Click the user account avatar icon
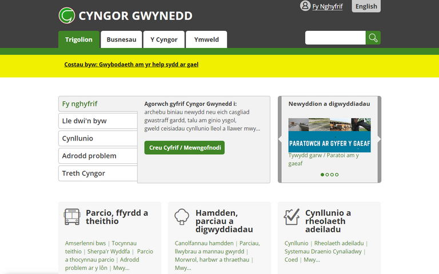The height and width of the screenshot is (274, 439). (305, 6)
